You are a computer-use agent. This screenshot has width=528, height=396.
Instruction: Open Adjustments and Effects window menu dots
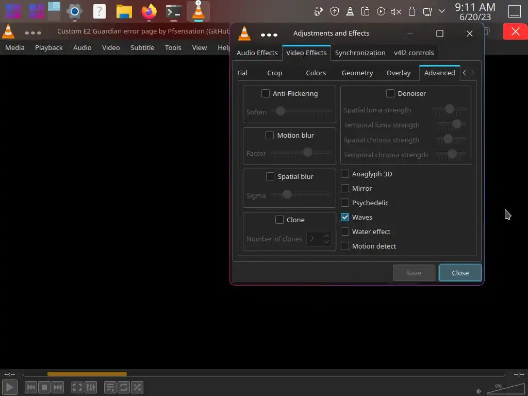[269, 35]
